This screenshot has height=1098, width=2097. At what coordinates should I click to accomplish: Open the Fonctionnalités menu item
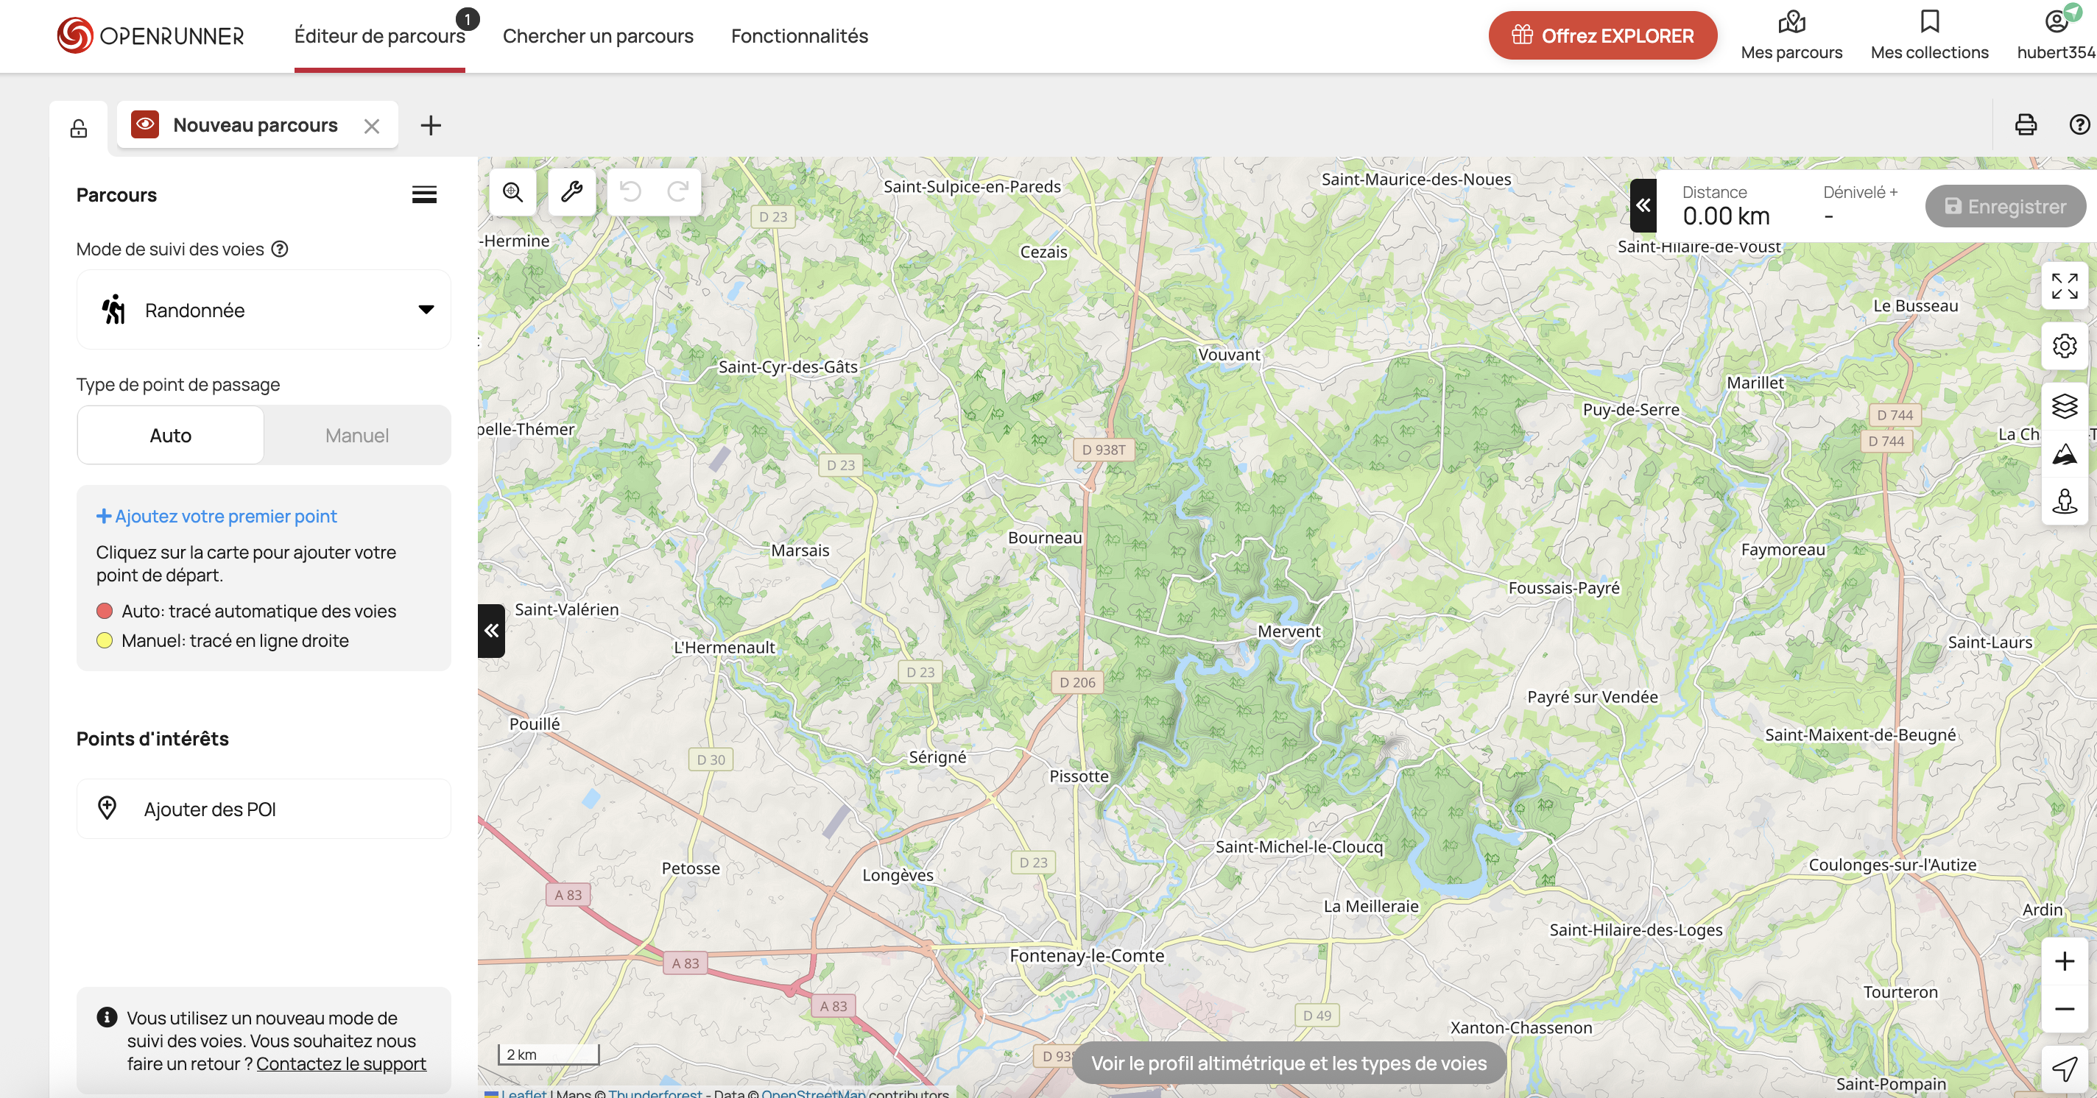(x=799, y=36)
